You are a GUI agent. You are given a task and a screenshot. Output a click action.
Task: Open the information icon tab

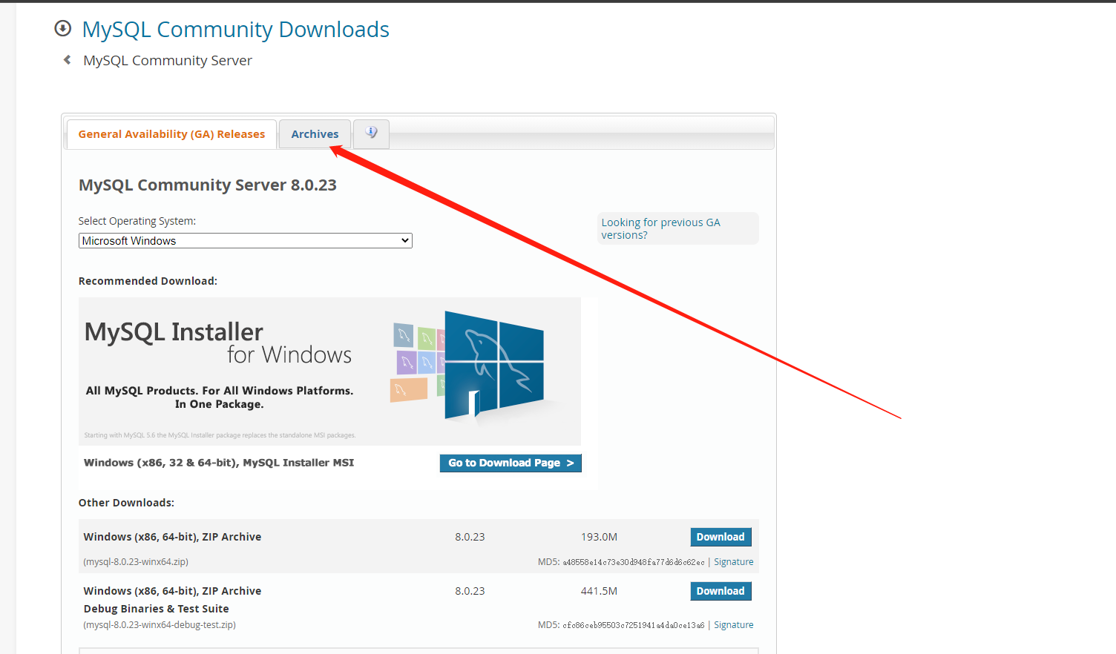click(x=371, y=133)
